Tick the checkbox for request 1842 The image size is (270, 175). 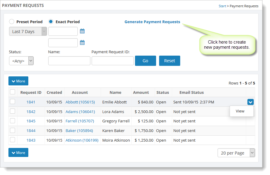[x=13, y=111]
